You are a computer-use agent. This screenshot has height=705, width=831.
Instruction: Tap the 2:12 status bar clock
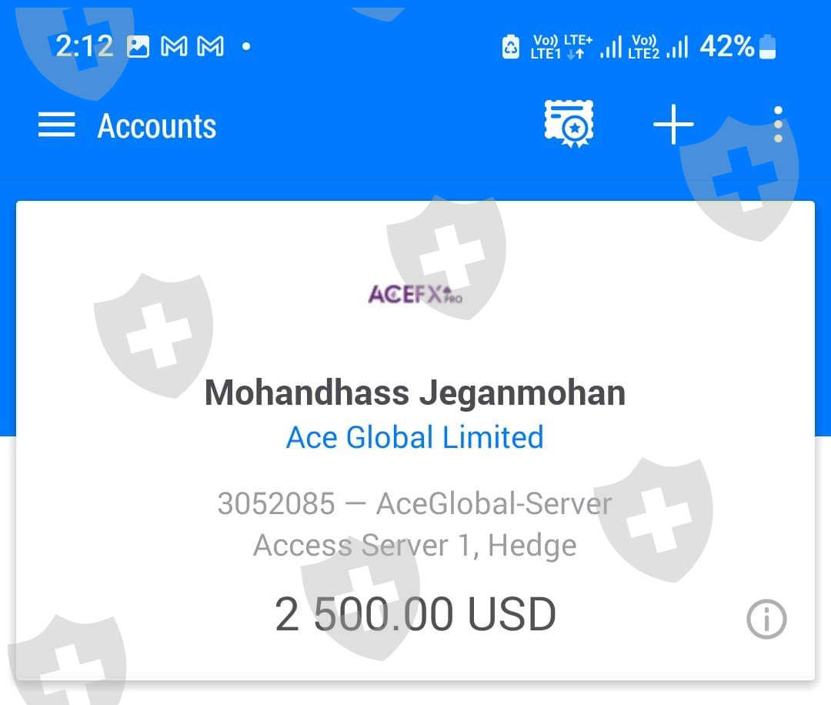tap(85, 46)
